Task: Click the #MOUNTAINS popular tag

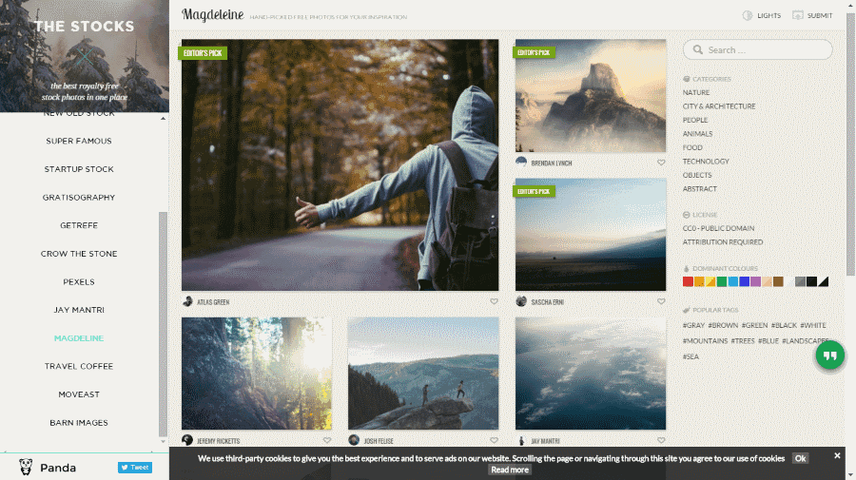Action: pos(705,341)
